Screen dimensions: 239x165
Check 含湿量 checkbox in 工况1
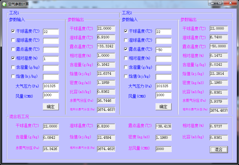13,67
